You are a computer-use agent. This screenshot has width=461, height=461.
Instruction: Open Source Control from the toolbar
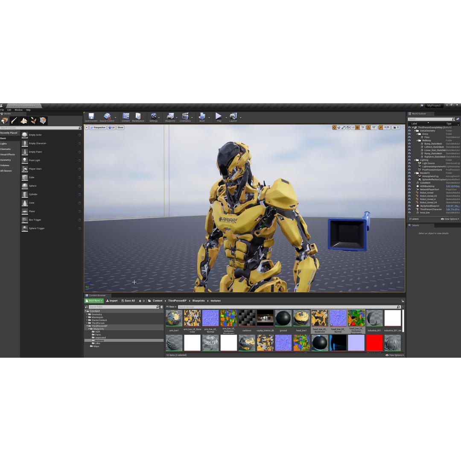coord(107,117)
